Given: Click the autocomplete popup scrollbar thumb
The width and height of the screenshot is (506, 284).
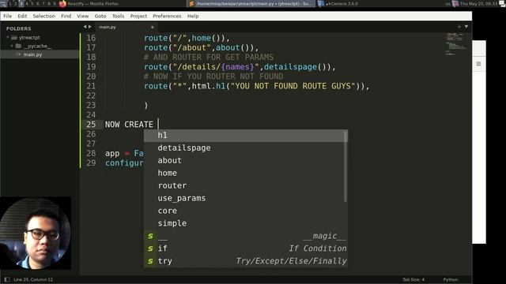Looking at the screenshot, I should click(346, 166).
